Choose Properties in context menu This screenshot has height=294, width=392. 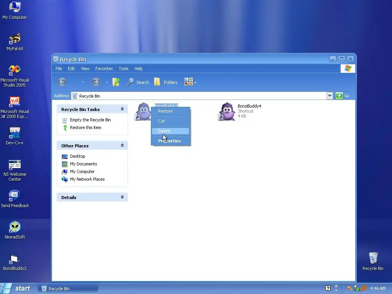(x=170, y=141)
